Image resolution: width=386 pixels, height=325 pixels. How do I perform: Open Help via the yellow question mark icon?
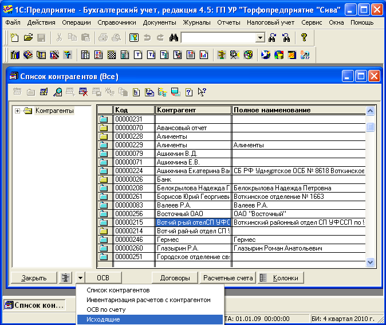tap(304, 38)
